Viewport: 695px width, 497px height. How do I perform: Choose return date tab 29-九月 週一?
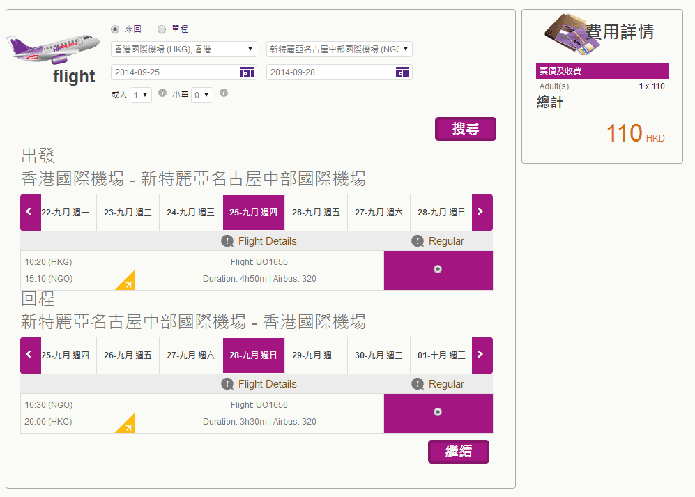point(316,355)
